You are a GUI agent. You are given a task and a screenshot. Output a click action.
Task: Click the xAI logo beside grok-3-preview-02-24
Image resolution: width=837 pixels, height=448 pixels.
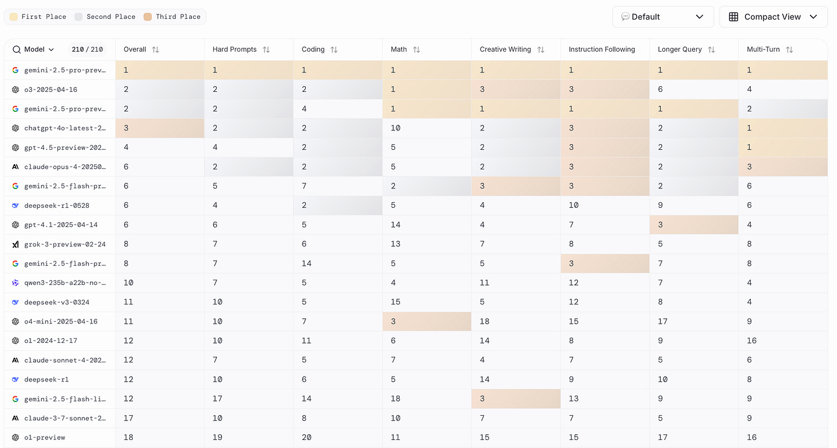click(16, 244)
